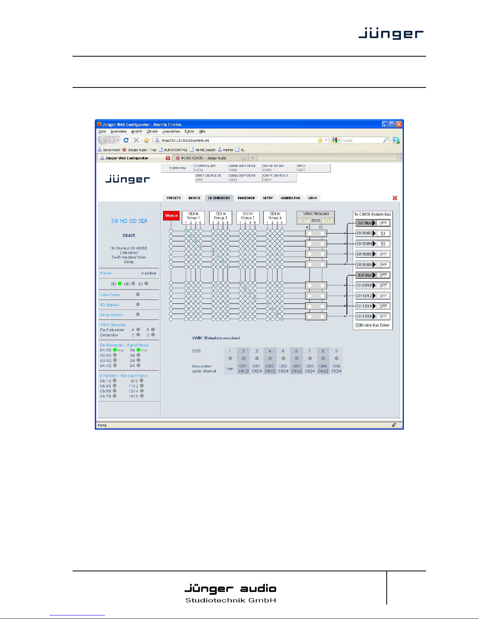This screenshot has width=478, height=619.
Task: Open the address bar history dropdown arrow
Action: [326, 140]
